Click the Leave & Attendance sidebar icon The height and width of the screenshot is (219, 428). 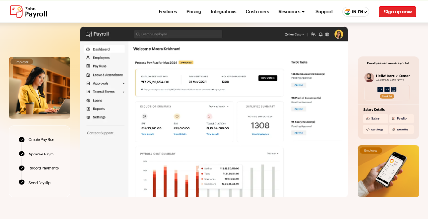[x=88, y=75]
